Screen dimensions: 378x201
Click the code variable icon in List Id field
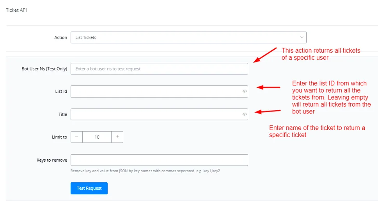point(245,91)
